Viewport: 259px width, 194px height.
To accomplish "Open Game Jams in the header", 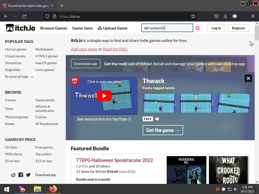I will point(82,28).
